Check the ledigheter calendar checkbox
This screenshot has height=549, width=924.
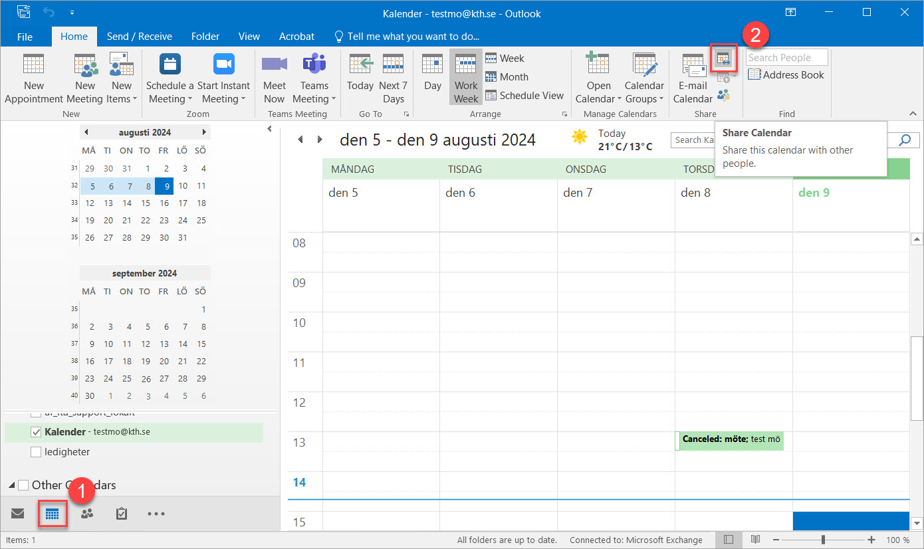pyautogui.click(x=36, y=452)
